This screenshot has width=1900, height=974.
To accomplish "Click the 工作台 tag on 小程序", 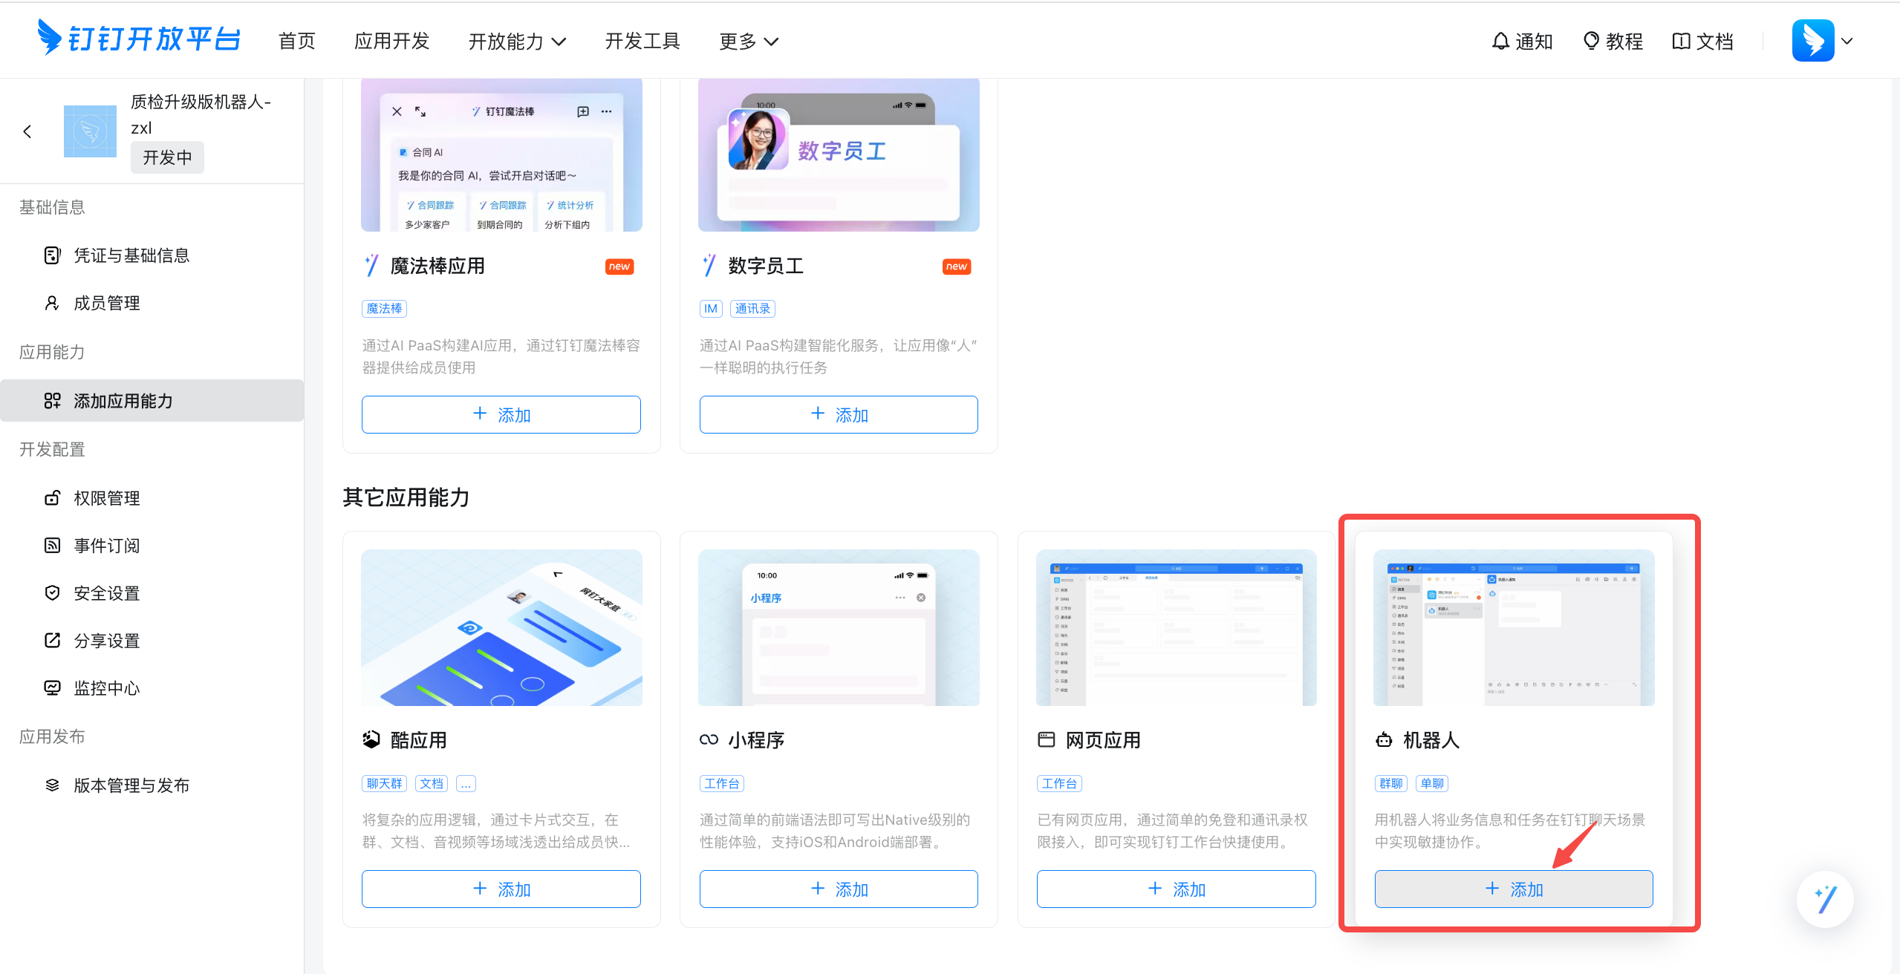I will pyautogui.click(x=722, y=784).
